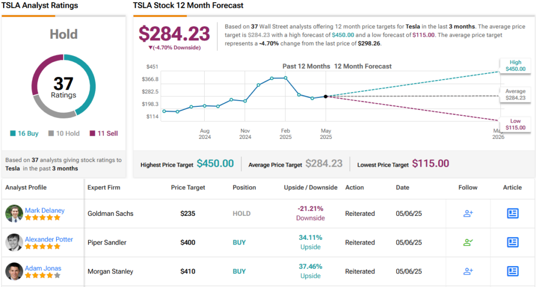This screenshot has height=287, width=536.
Task: Sort by Date column header
Action: click(x=403, y=187)
